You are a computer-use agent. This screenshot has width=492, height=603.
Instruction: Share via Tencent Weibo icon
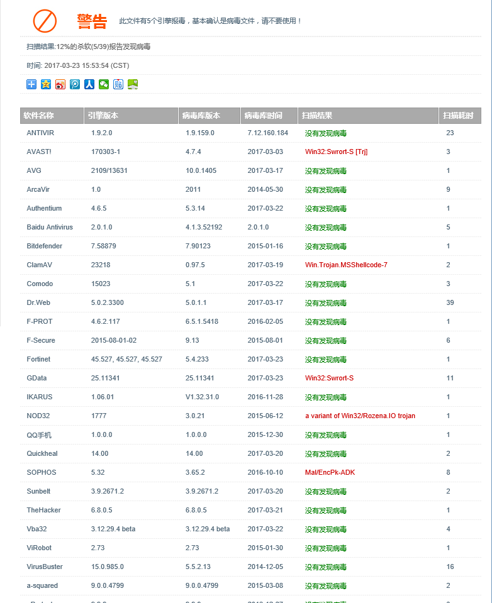(75, 84)
